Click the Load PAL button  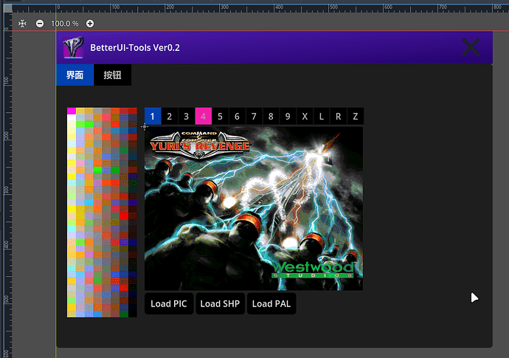tap(271, 304)
